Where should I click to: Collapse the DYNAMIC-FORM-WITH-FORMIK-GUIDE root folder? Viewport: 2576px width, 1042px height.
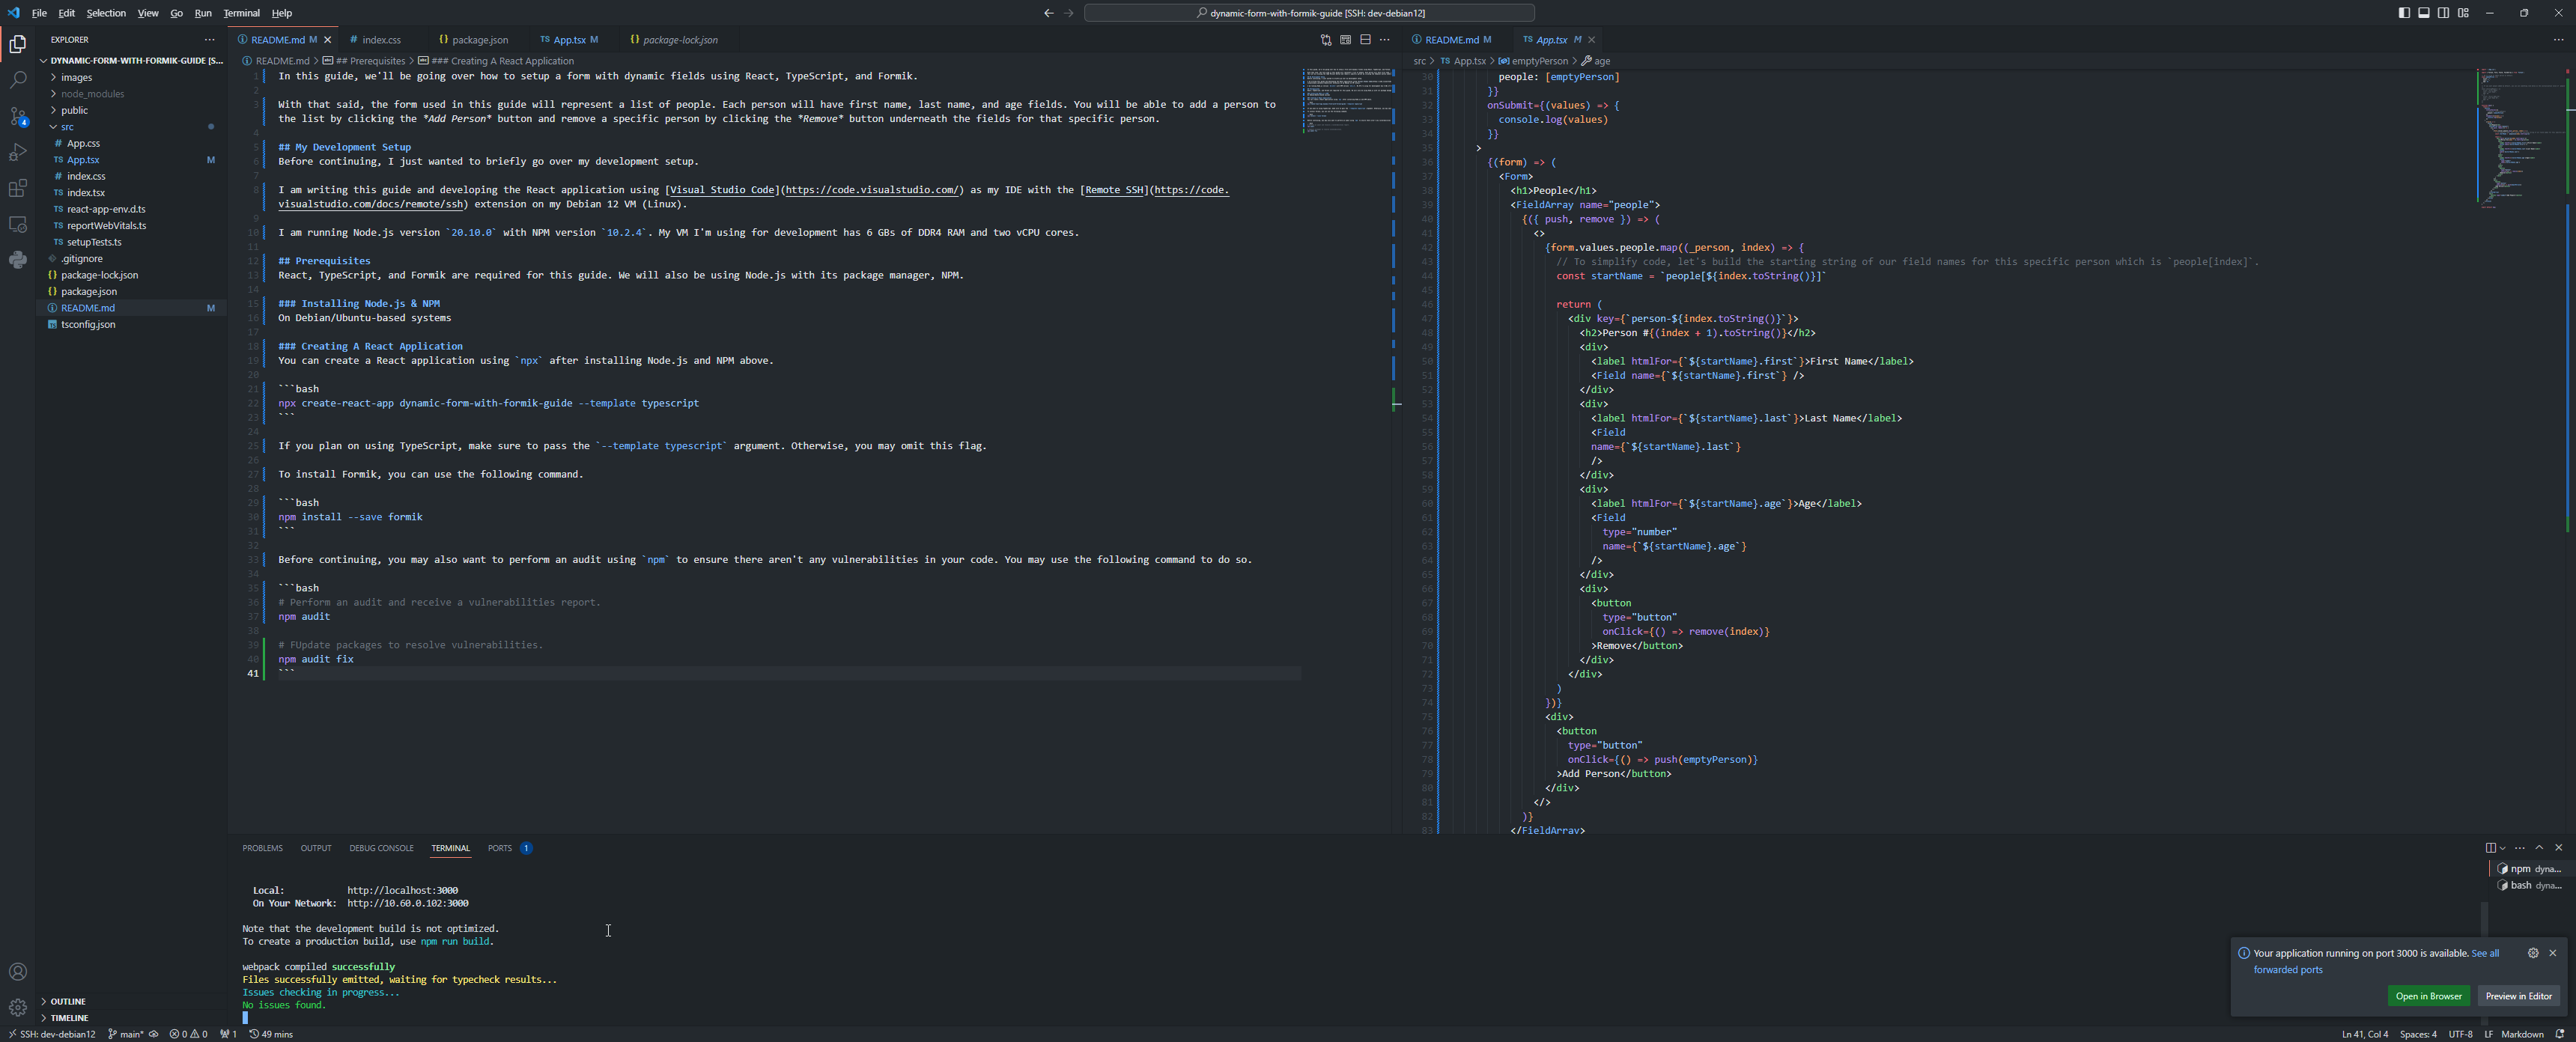131,60
